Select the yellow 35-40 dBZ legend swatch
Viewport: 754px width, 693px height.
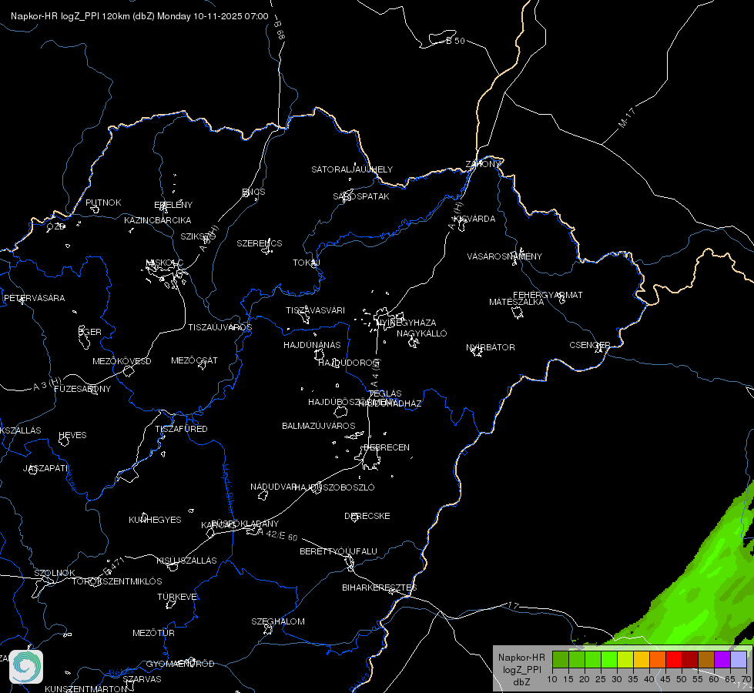[x=642, y=659]
